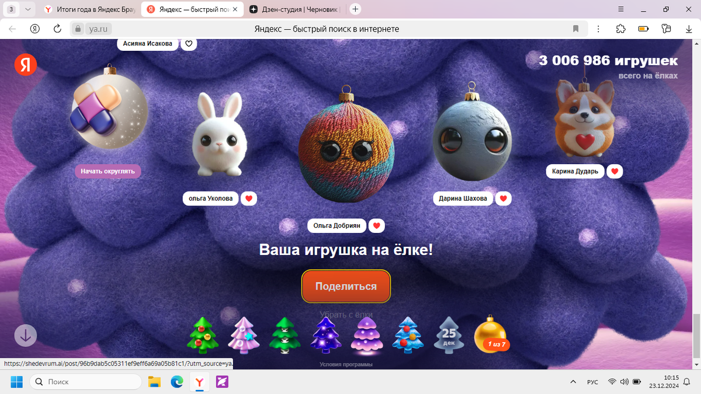Expand the tab groups dropdown chevron

point(28,9)
